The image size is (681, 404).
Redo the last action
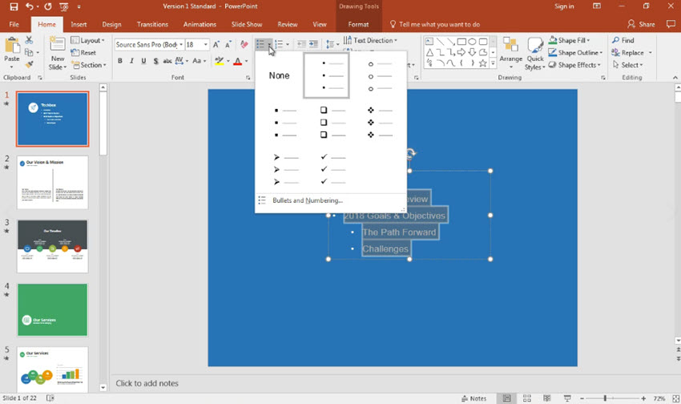48,6
